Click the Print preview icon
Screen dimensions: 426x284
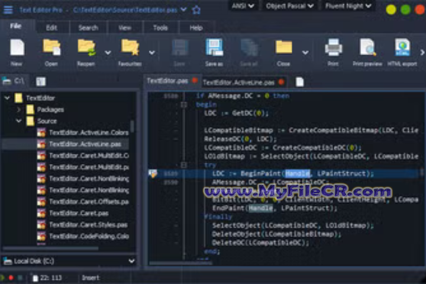coord(367,47)
